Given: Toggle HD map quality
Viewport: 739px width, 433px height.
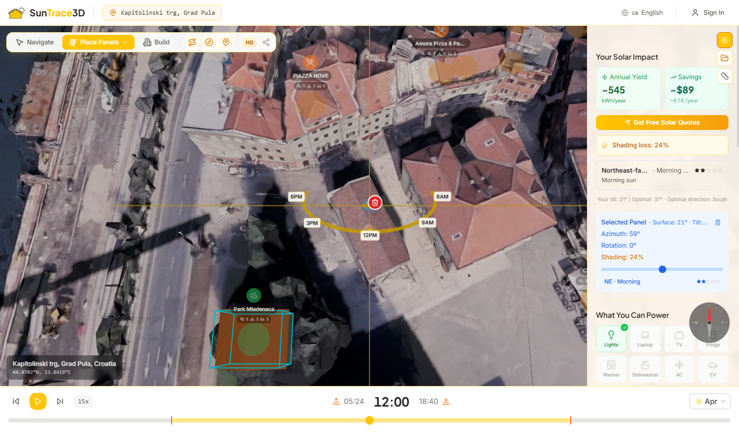Looking at the screenshot, I should (x=249, y=42).
